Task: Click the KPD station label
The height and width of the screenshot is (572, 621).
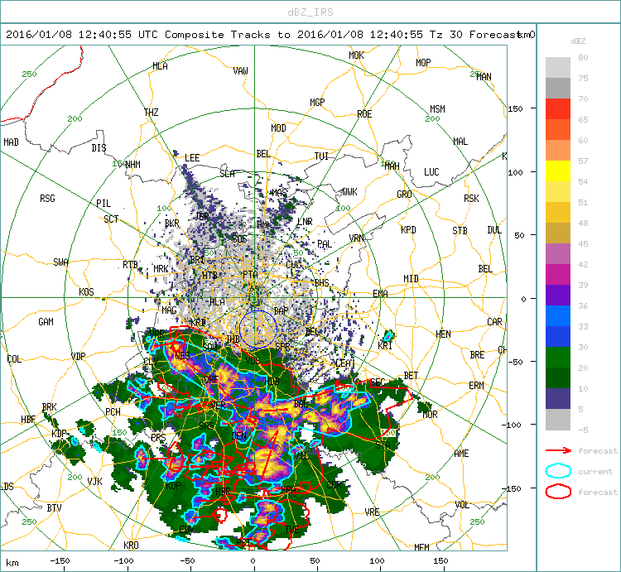Action: click(x=408, y=229)
